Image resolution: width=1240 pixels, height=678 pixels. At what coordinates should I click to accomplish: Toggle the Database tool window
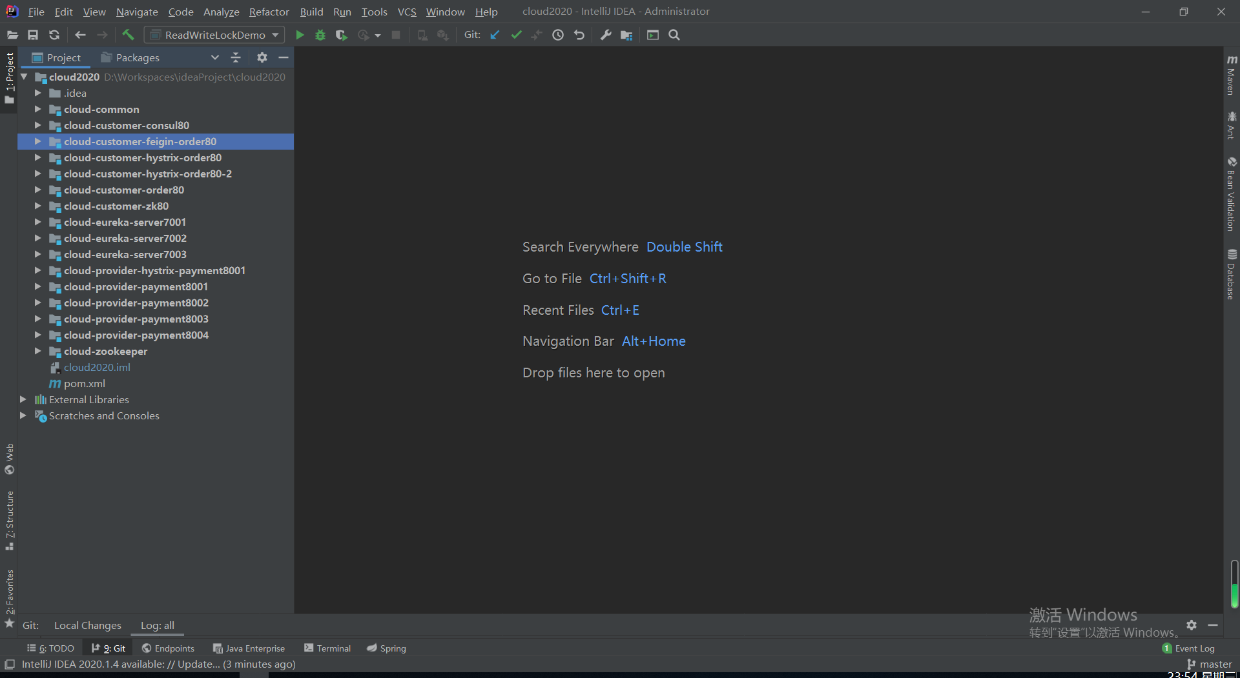[1232, 274]
